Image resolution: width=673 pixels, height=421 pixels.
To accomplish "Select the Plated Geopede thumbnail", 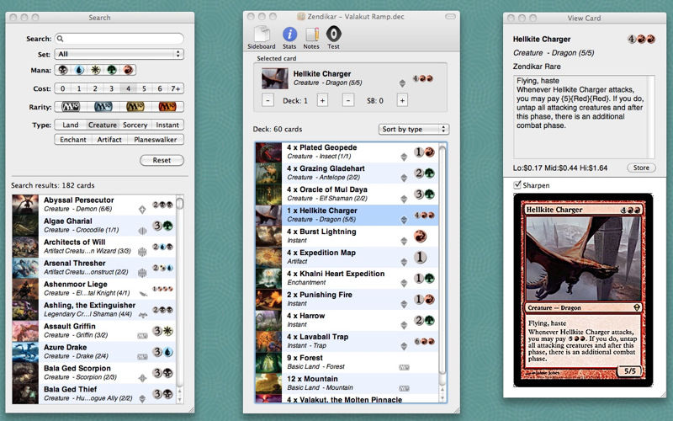I will point(268,152).
